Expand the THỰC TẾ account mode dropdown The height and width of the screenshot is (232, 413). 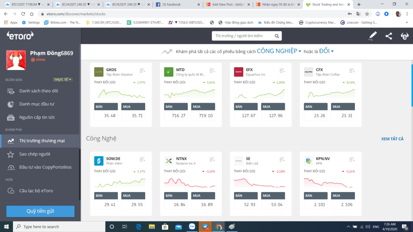pyautogui.click(x=63, y=80)
